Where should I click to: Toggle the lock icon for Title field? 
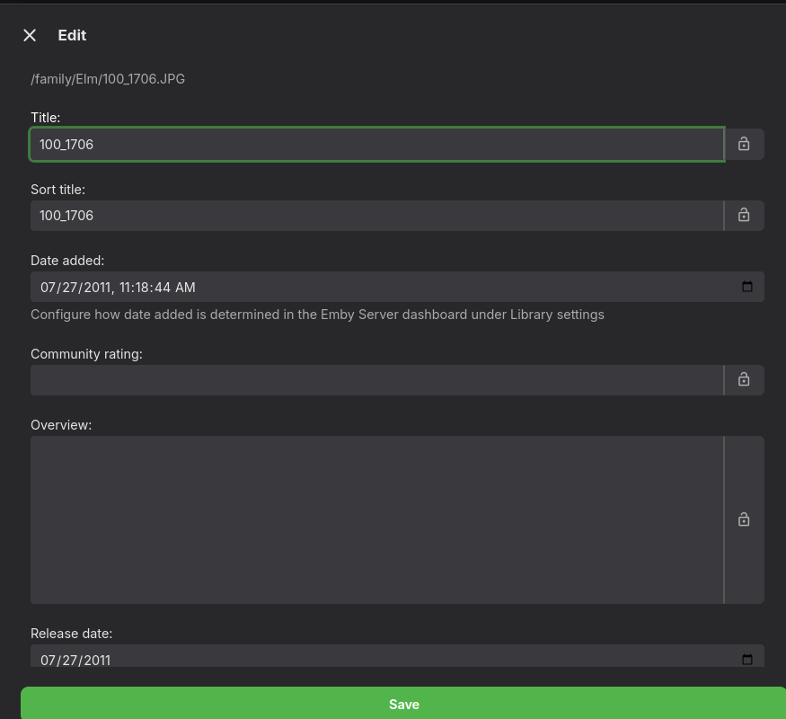coord(744,144)
